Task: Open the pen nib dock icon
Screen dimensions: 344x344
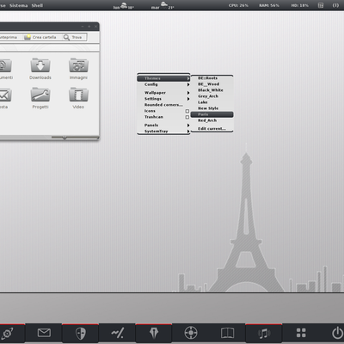Action: [154, 334]
